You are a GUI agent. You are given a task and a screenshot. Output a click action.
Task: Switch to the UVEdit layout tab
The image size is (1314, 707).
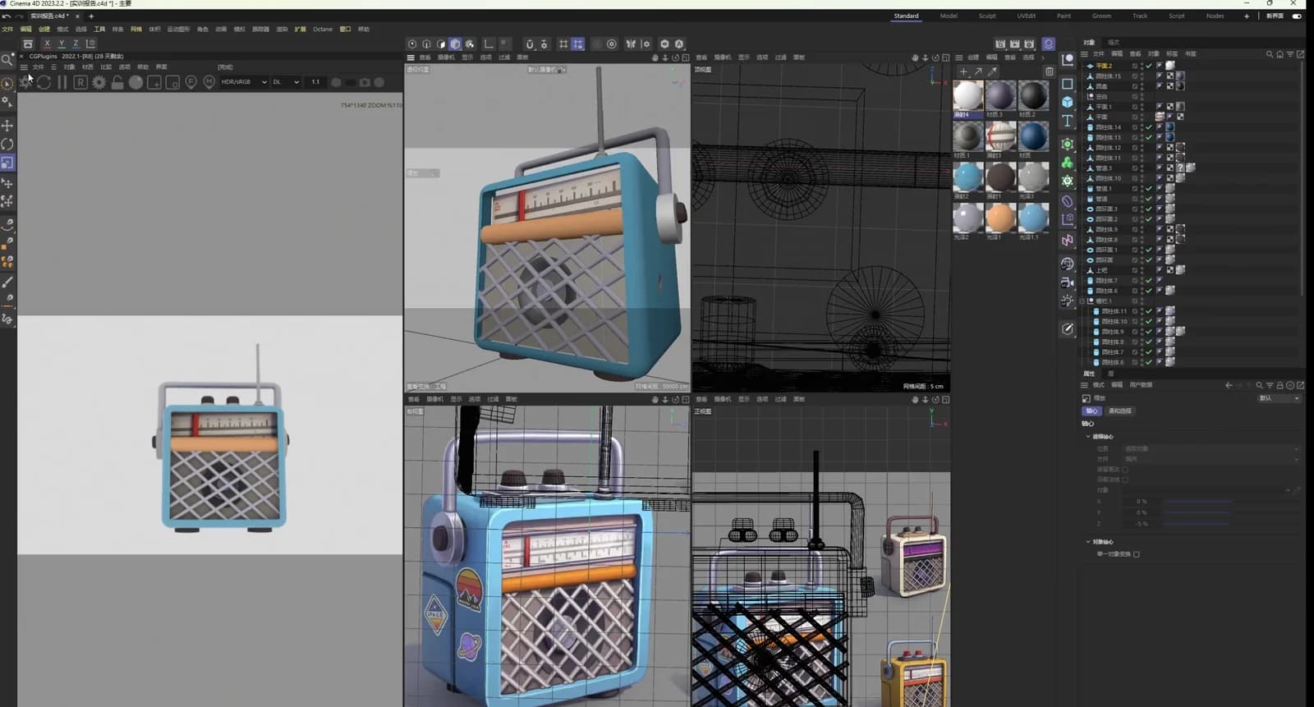pos(1027,16)
